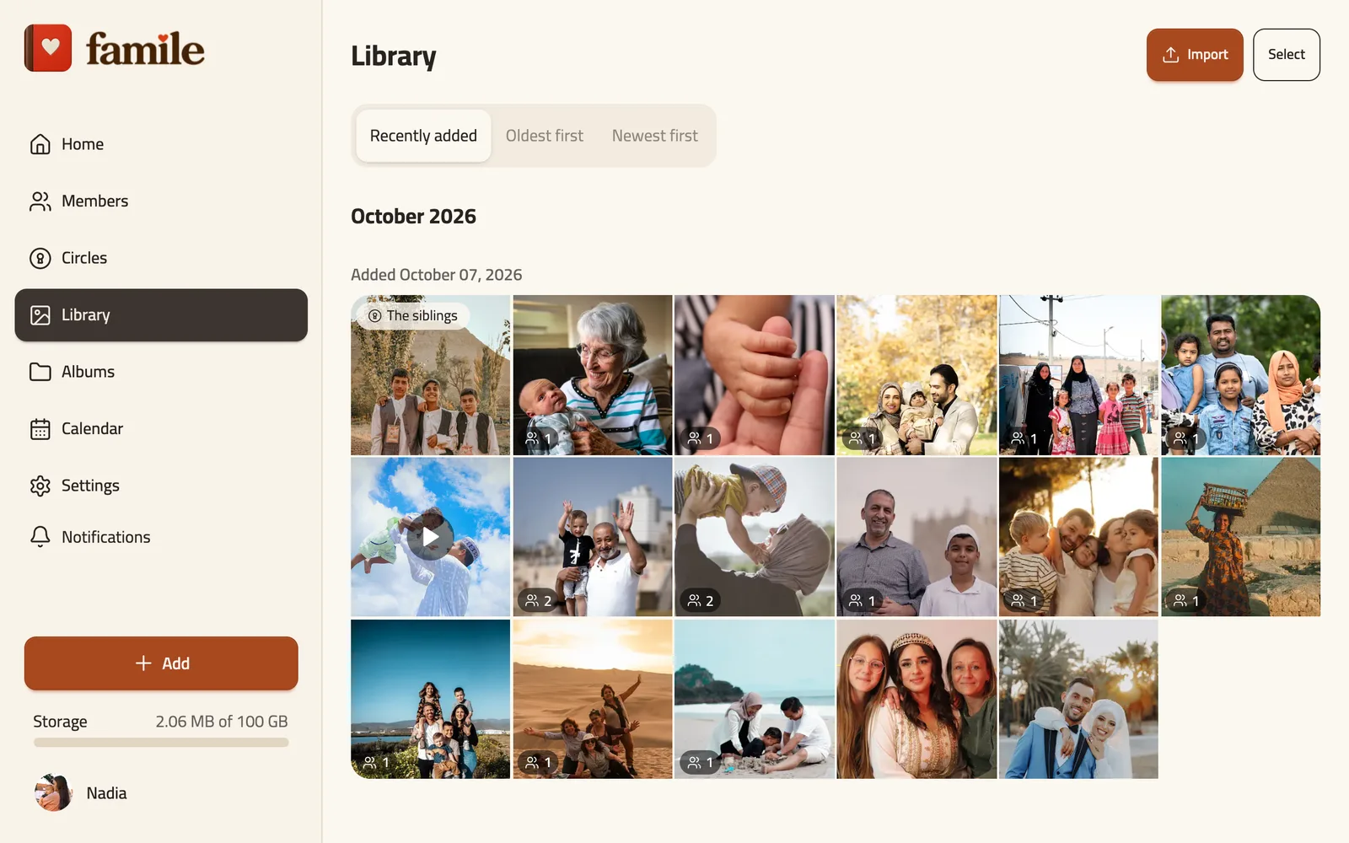The width and height of the screenshot is (1349, 843).
Task: Click Nadia's profile avatar
Action: click(x=53, y=792)
